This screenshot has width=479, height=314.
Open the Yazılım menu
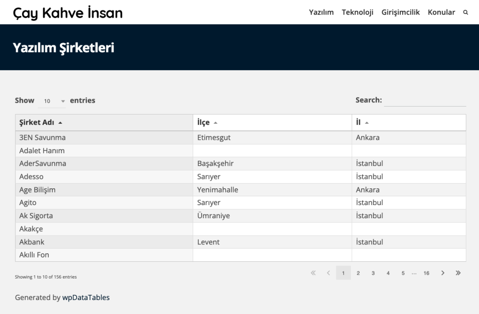(321, 12)
